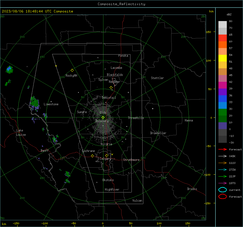This screenshot has width=243, height=227.
Task: Click the green 22JP arrow legend icon
Action: pyautogui.click(x=222, y=176)
